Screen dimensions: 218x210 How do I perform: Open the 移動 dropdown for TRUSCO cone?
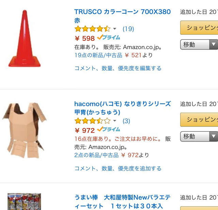[199, 45]
